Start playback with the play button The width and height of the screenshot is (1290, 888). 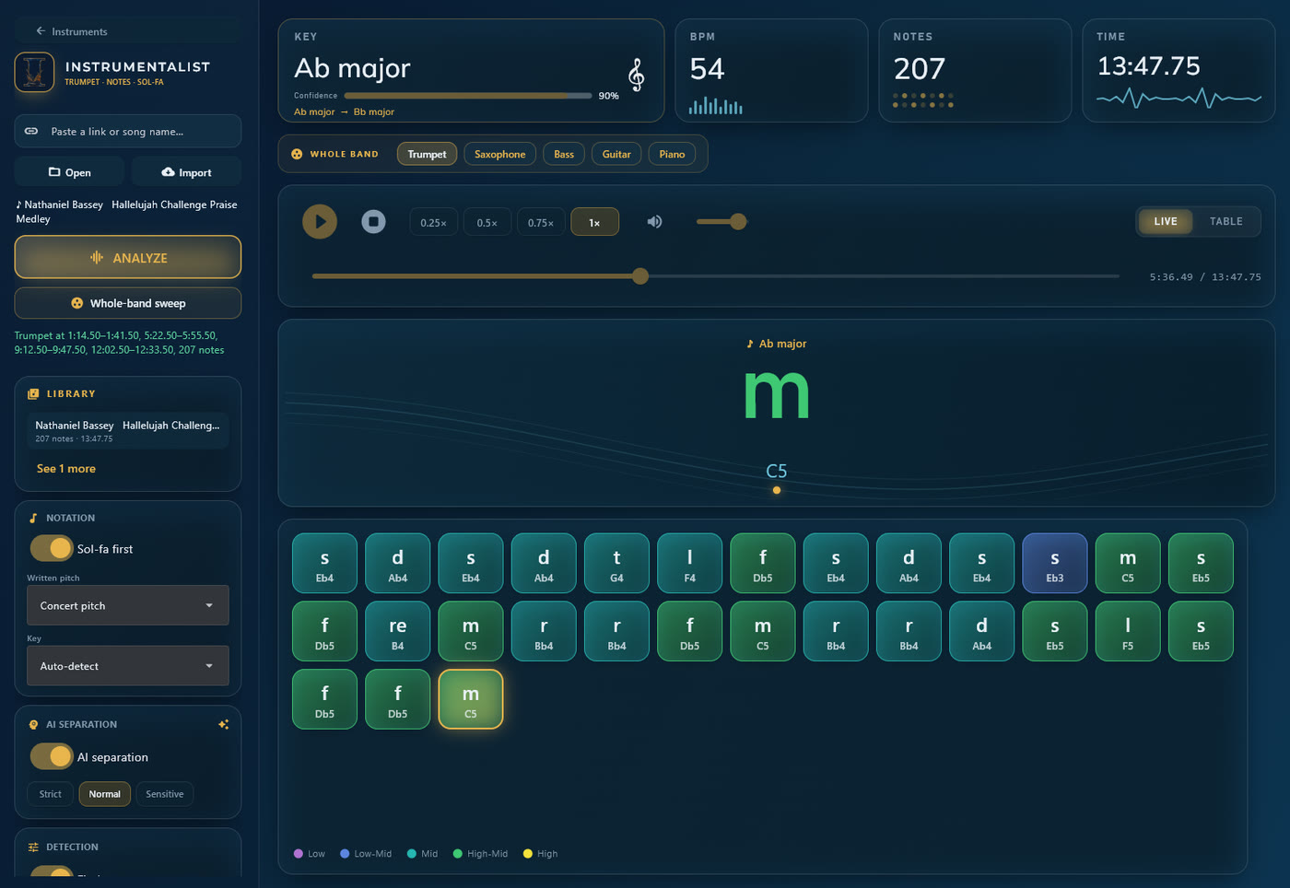click(320, 222)
